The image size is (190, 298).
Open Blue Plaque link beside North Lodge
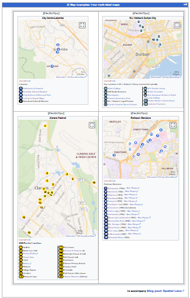click(x=134, y=211)
